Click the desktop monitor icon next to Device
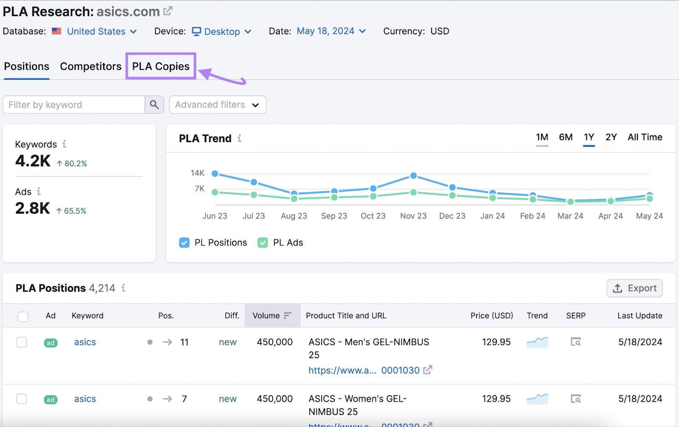 [x=196, y=31]
